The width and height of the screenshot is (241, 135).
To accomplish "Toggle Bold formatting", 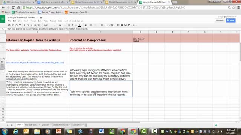I will [x=69, y=25].
